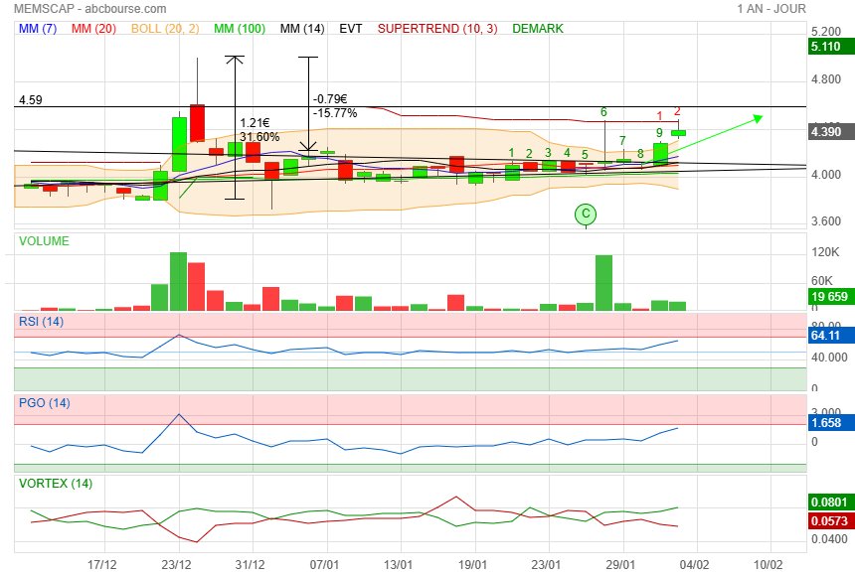Click the PGO (14) panel label
Screen dimensions: 855x575
pyautogui.click(x=44, y=403)
